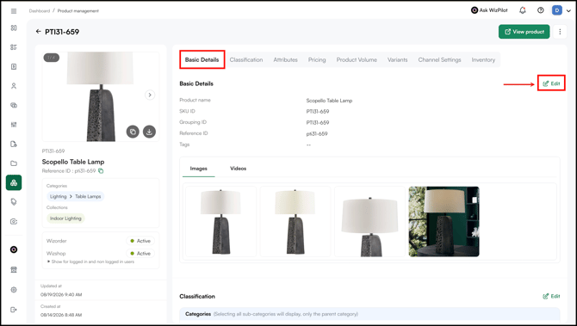The width and height of the screenshot is (577, 326).
Task: Click the blue D user avatar
Action: pyautogui.click(x=557, y=10)
